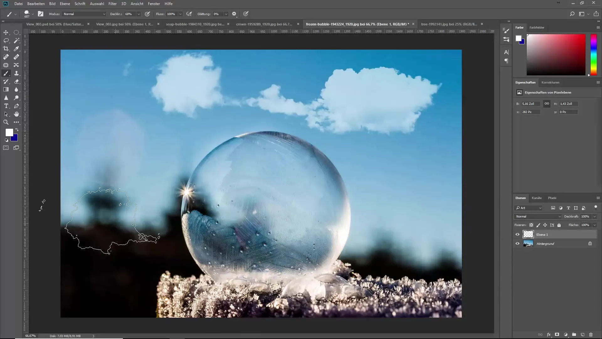The image size is (602, 339).
Task: Toggle lock transparent pixels
Action: [x=531, y=225]
